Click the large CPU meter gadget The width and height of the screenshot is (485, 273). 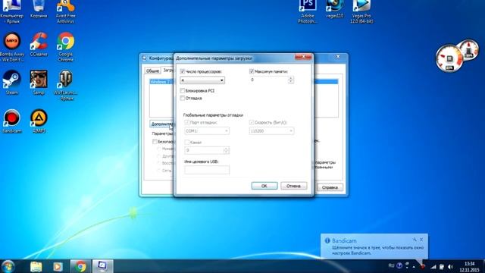coord(449,58)
